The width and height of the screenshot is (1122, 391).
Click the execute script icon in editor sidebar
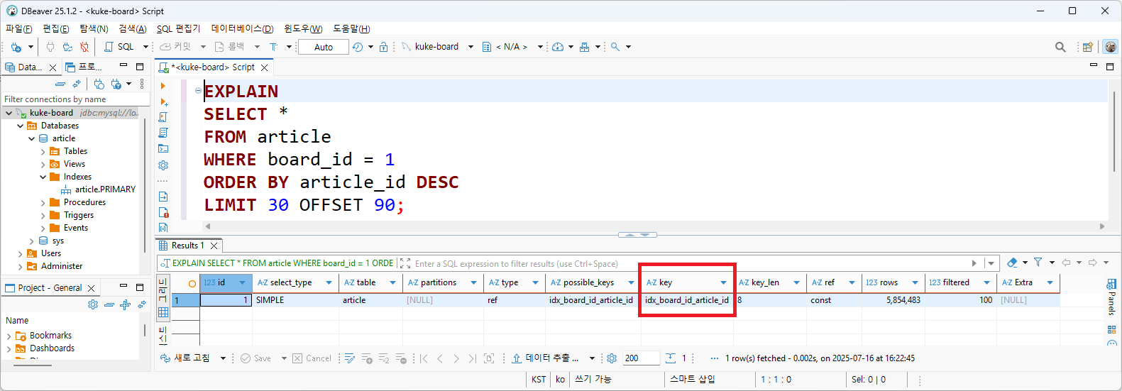163,117
